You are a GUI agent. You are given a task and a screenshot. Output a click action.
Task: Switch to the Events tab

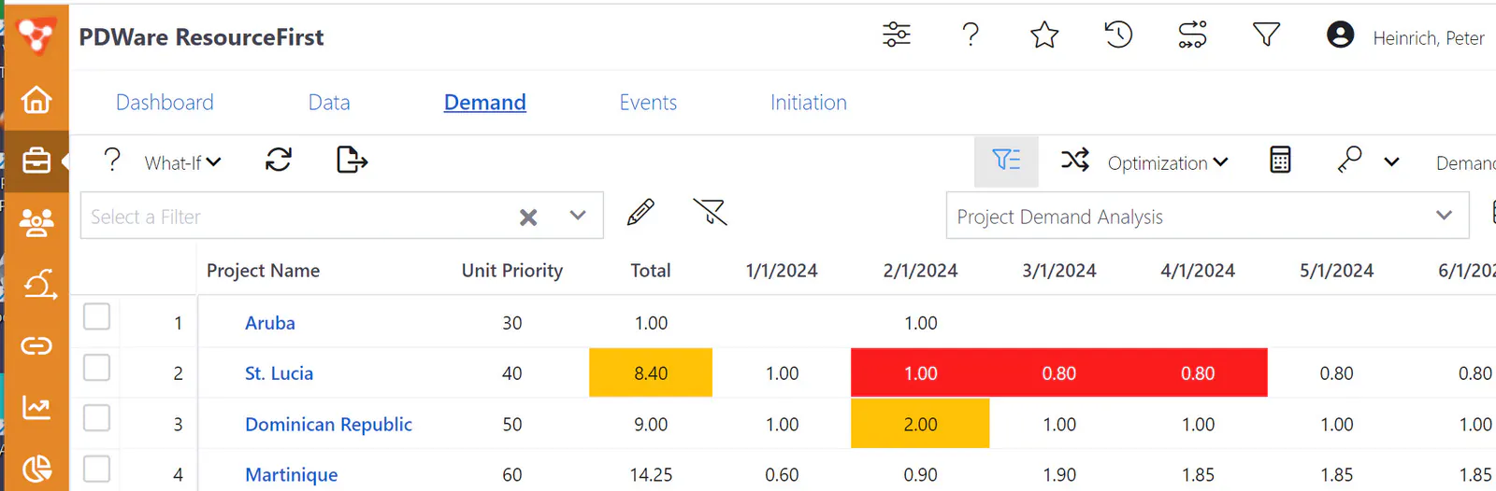tap(648, 102)
